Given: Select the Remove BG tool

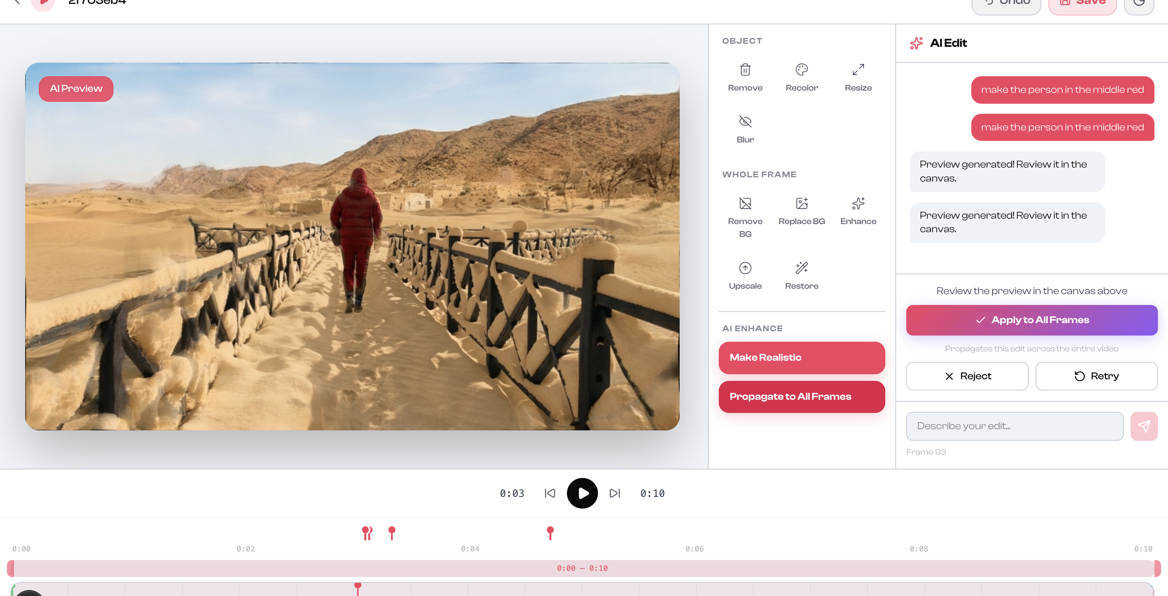Looking at the screenshot, I should (745, 204).
